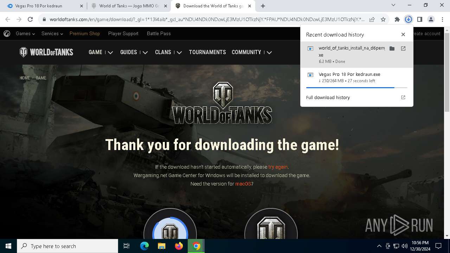Open Battle Pass
This screenshot has width=450, height=253.
tap(159, 34)
